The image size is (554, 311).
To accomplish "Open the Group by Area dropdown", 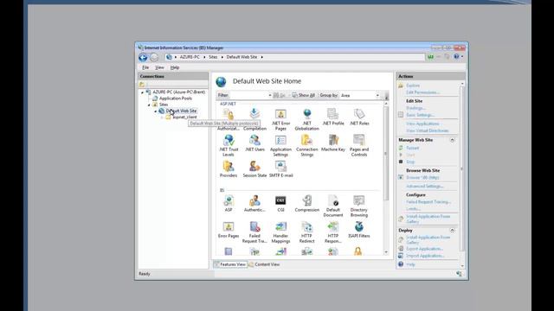I will coord(377,96).
